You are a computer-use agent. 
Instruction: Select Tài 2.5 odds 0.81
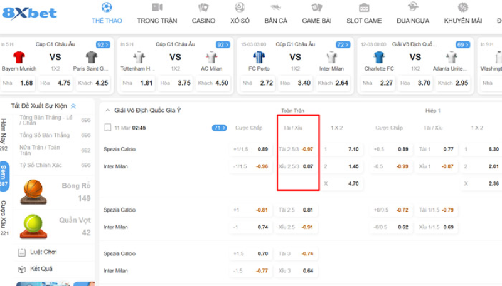click(x=296, y=210)
